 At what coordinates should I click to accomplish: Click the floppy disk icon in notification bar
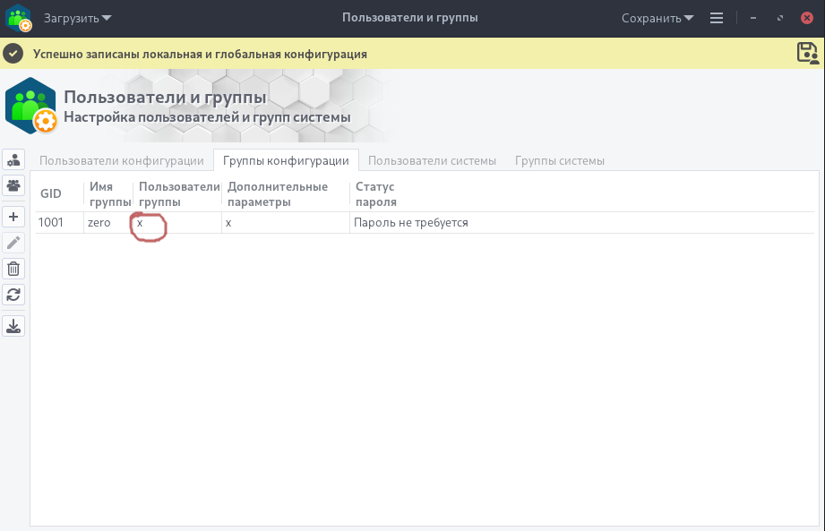click(808, 53)
